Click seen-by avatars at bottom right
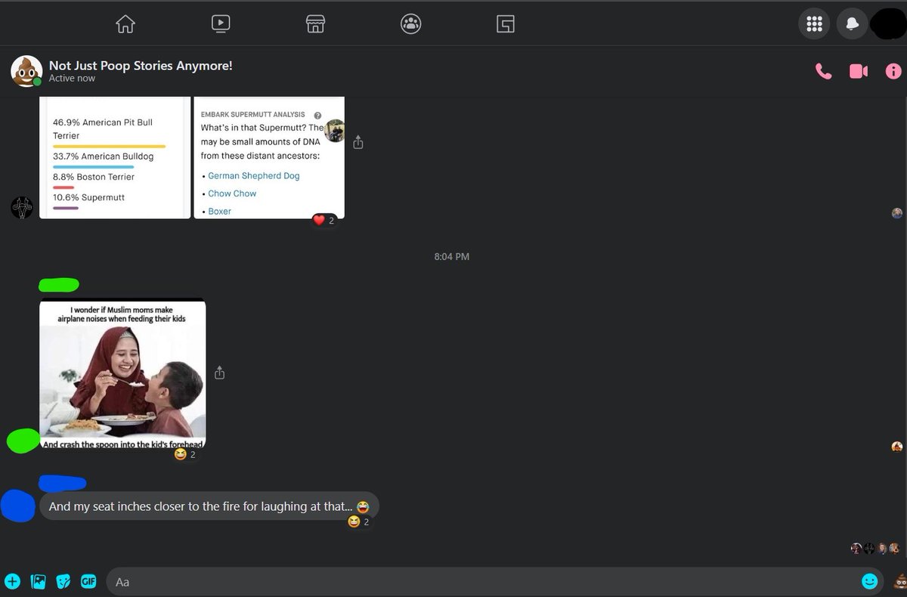This screenshot has width=907, height=597. [x=875, y=549]
